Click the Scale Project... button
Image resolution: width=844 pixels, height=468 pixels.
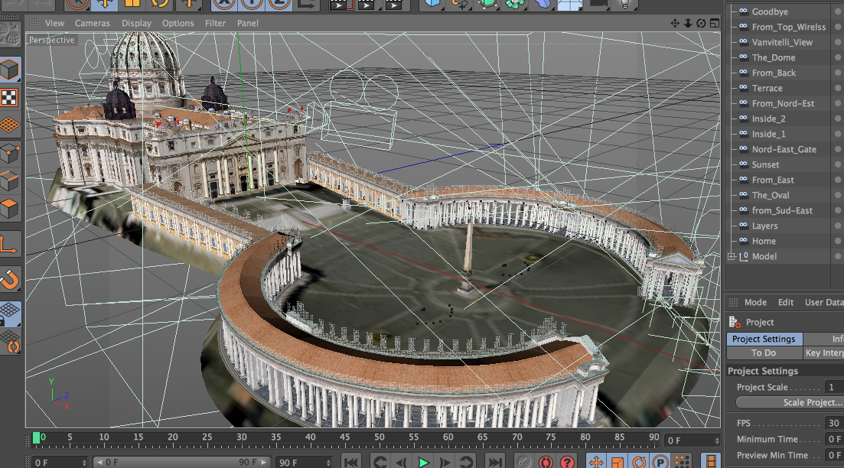click(x=812, y=402)
